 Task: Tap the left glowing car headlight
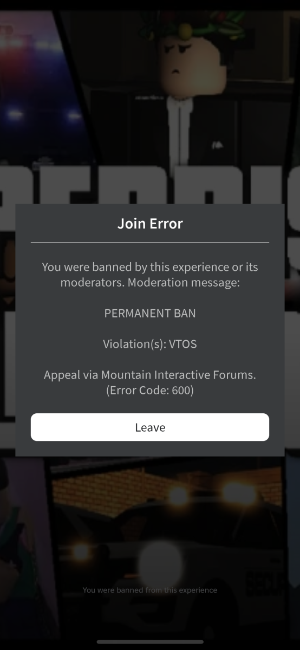pos(81,551)
